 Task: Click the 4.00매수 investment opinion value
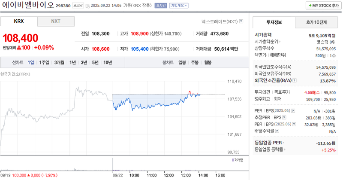pyautogui.click(x=312, y=93)
